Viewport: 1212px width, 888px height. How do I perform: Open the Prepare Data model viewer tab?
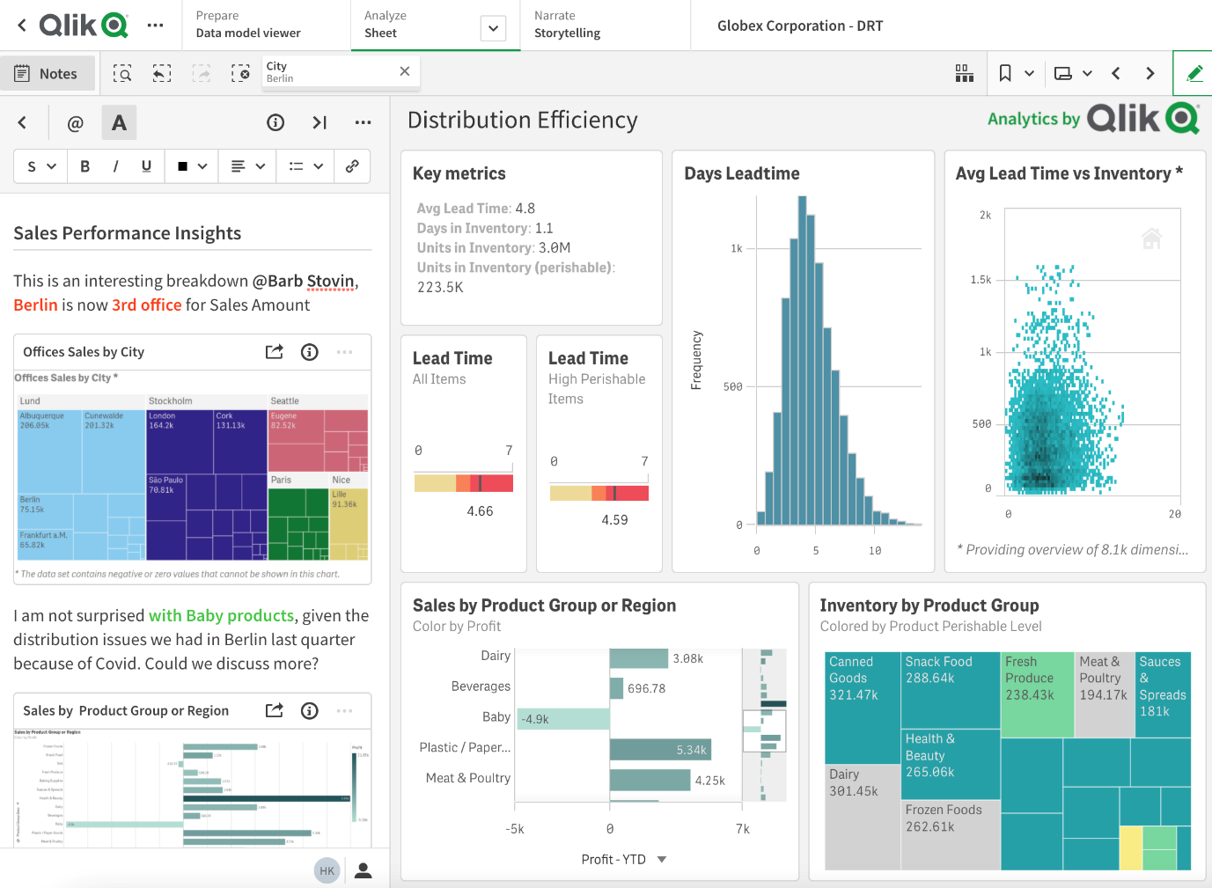tap(266, 25)
